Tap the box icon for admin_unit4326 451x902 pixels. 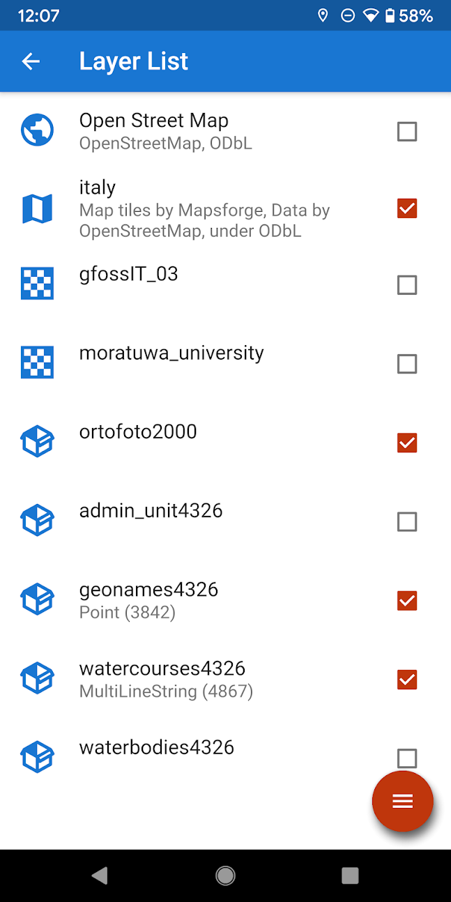pyautogui.click(x=37, y=521)
